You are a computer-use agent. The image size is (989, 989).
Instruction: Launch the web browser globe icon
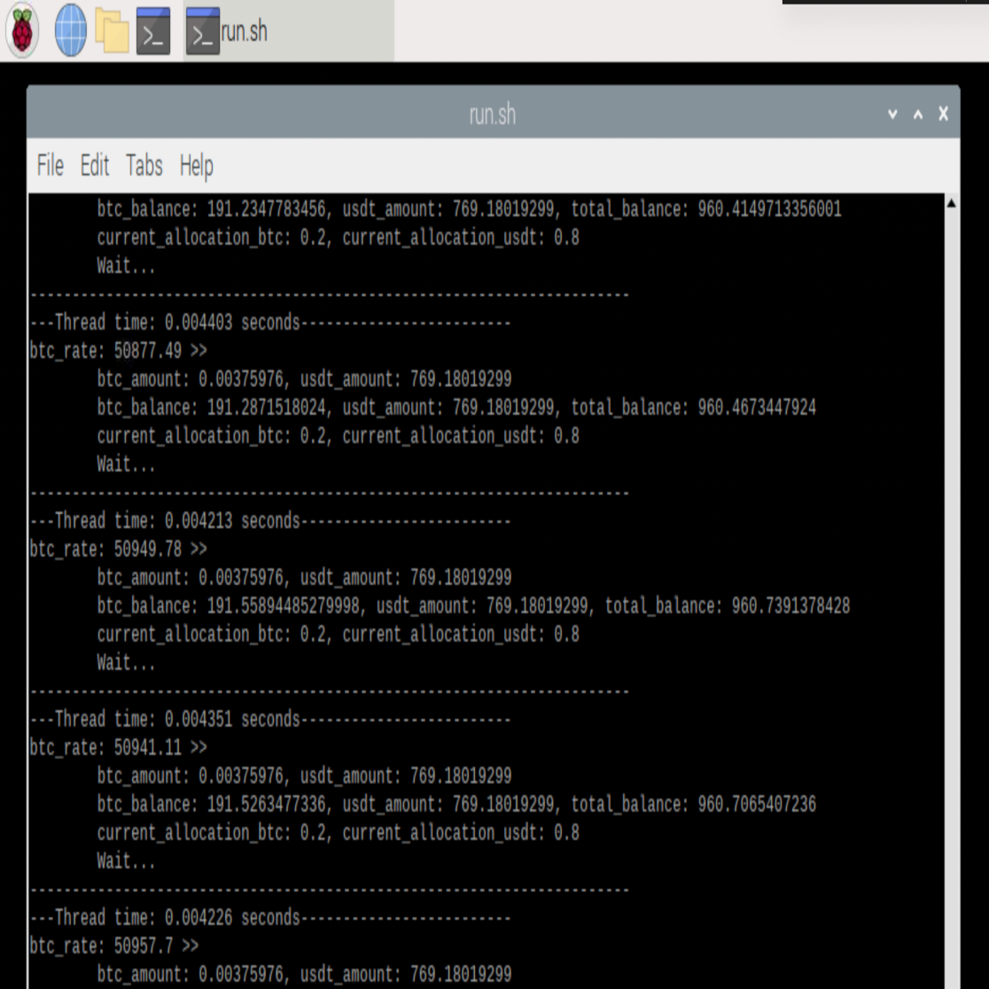click(x=70, y=29)
